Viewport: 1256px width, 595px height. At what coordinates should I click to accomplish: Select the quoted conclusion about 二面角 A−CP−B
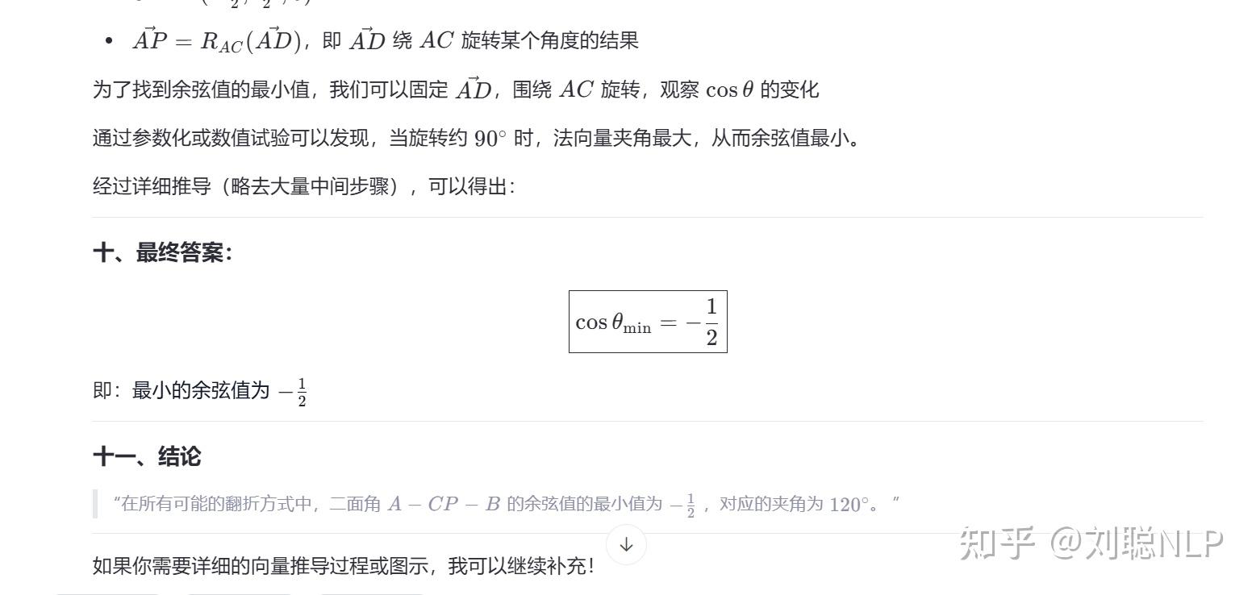(x=507, y=505)
